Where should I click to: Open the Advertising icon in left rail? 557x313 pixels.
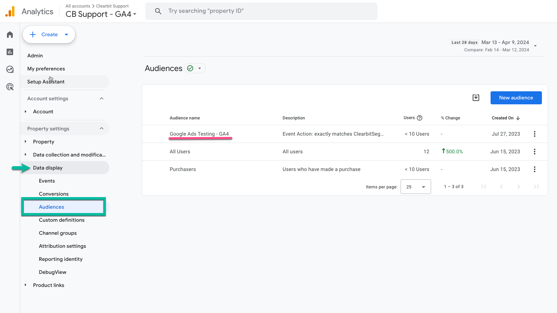(x=10, y=87)
